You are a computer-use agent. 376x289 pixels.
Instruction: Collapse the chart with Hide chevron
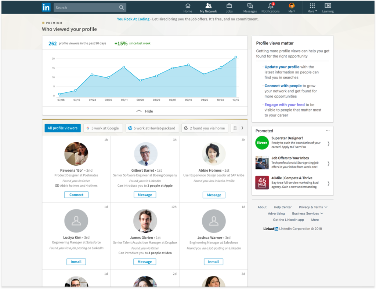tap(139, 111)
